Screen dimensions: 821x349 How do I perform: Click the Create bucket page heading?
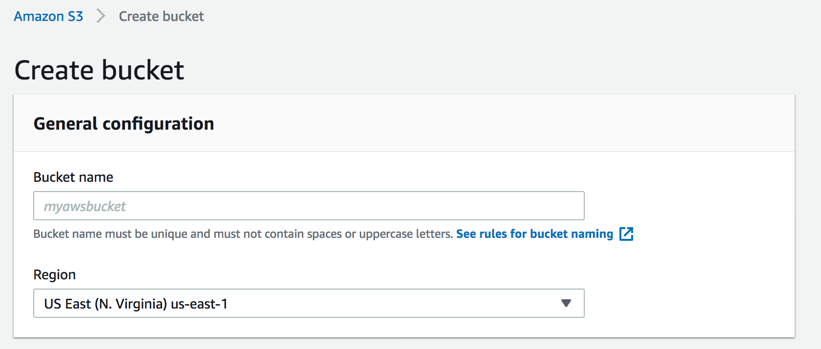coord(99,70)
